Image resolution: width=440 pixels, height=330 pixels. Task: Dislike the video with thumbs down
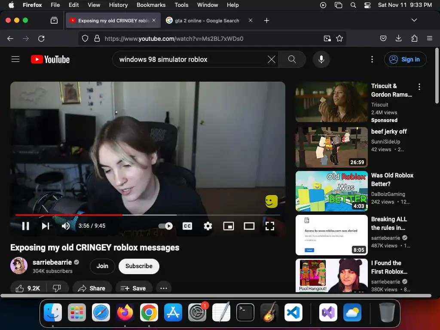click(57, 288)
